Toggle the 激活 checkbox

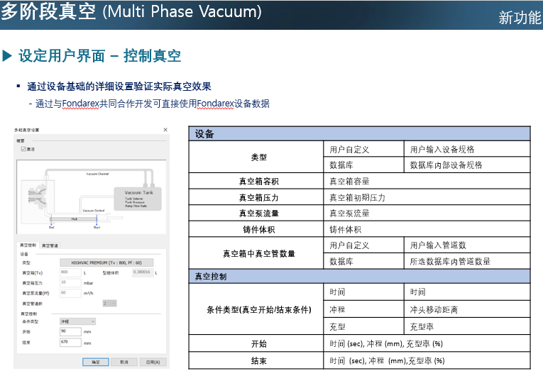pos(24,149)
